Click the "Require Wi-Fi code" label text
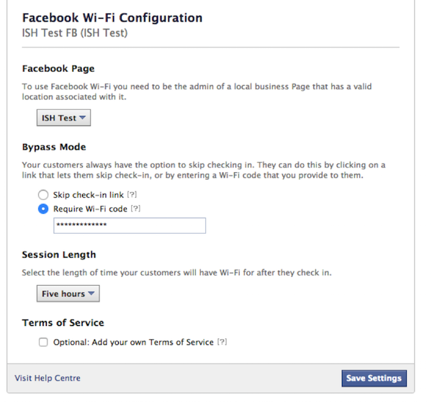The width and height of the screenshot is (432, 403). (x=91, y=209)
